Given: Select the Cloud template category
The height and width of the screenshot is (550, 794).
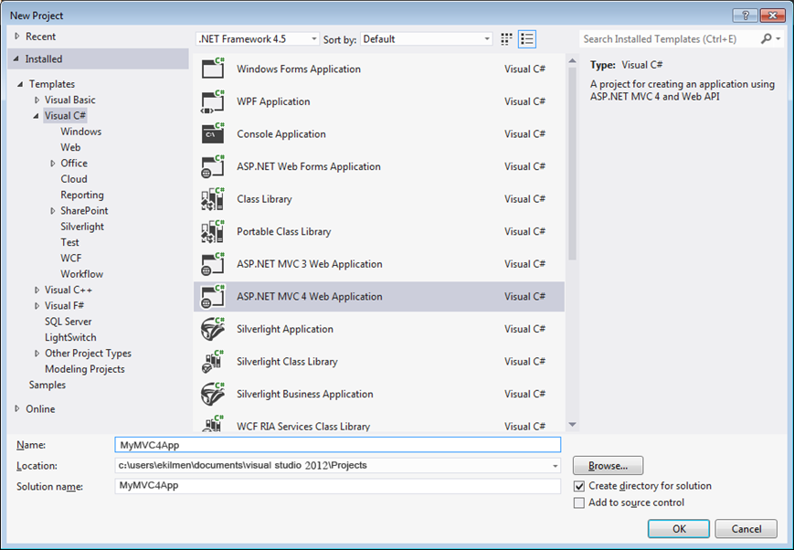Looking at the screenshot, I should (74, 179).
